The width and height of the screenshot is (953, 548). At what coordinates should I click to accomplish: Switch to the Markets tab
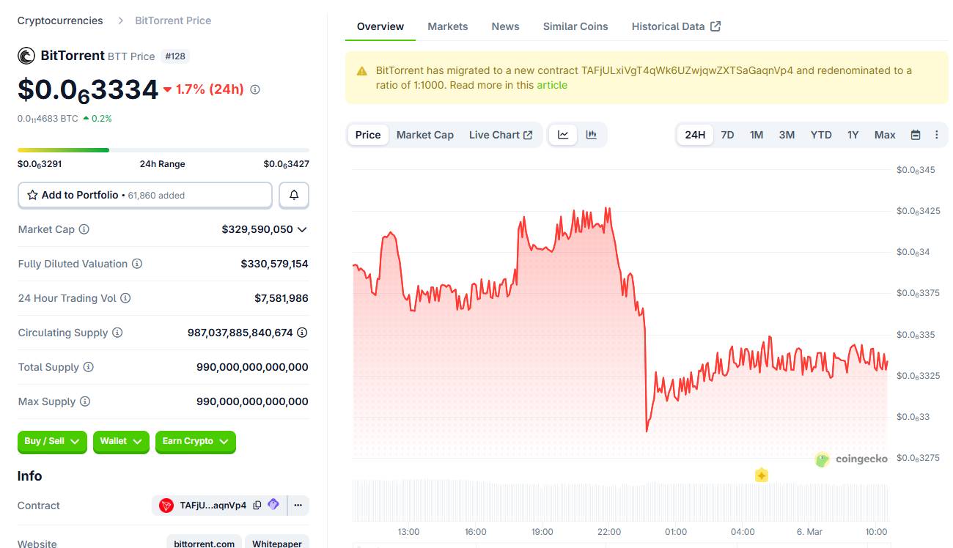coord(447,26)
